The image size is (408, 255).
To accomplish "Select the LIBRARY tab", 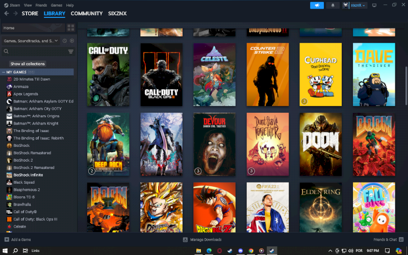I will coord(55,14).
